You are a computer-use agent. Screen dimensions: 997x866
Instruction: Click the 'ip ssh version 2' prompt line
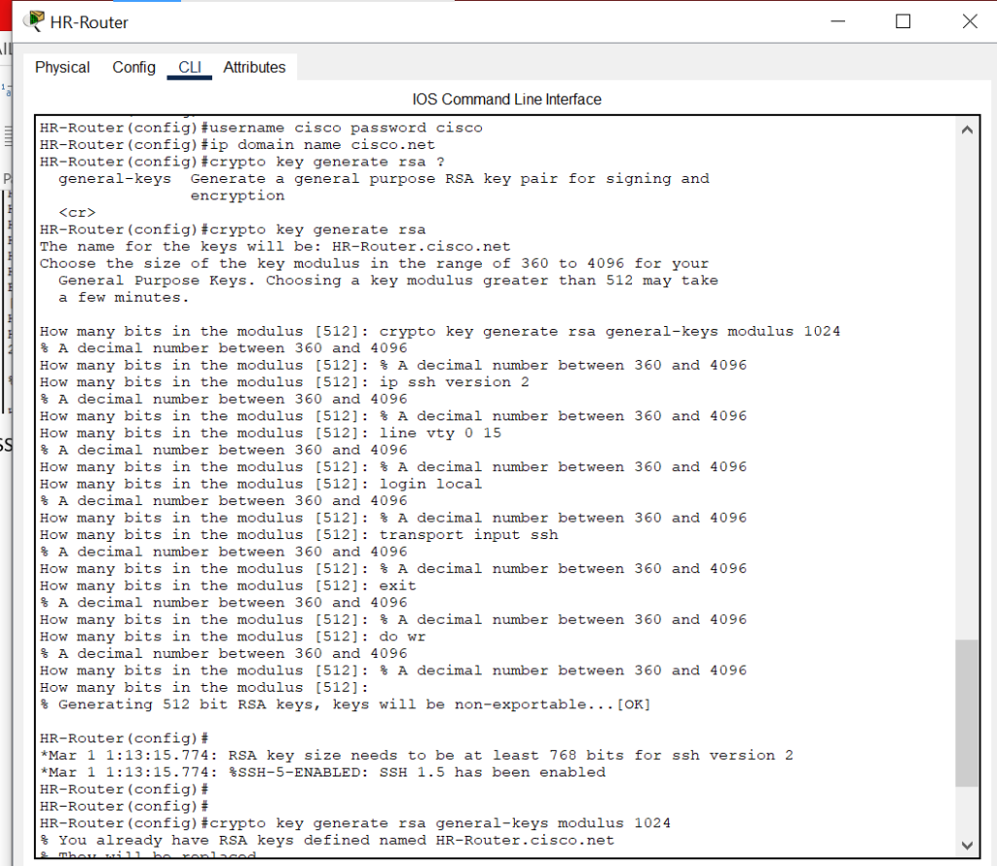[284, 382]
